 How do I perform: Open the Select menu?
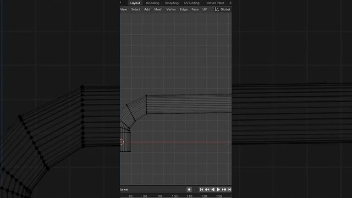point(136,9)
